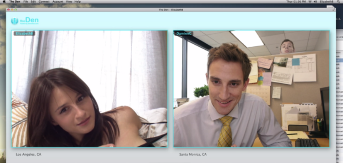Open the Account menu
Image resolution: width=343 pixels, height=163 pixels.
click(58, 2)
